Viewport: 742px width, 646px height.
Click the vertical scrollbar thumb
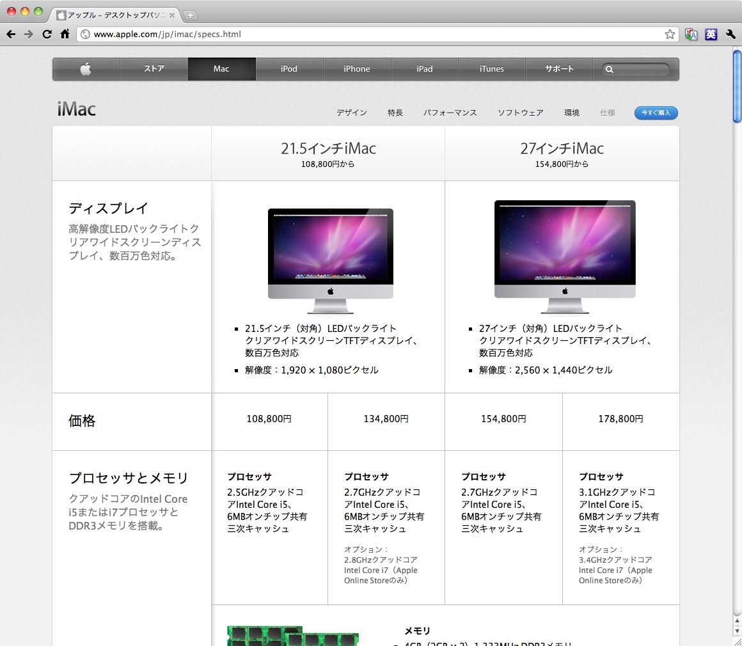click(738, 86)
